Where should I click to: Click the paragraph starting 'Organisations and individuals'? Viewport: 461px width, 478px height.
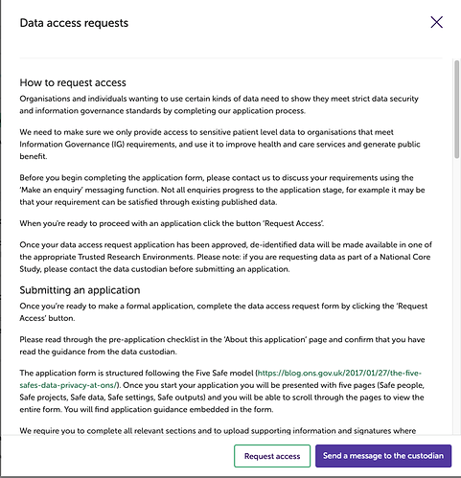(x=219, y=104)
